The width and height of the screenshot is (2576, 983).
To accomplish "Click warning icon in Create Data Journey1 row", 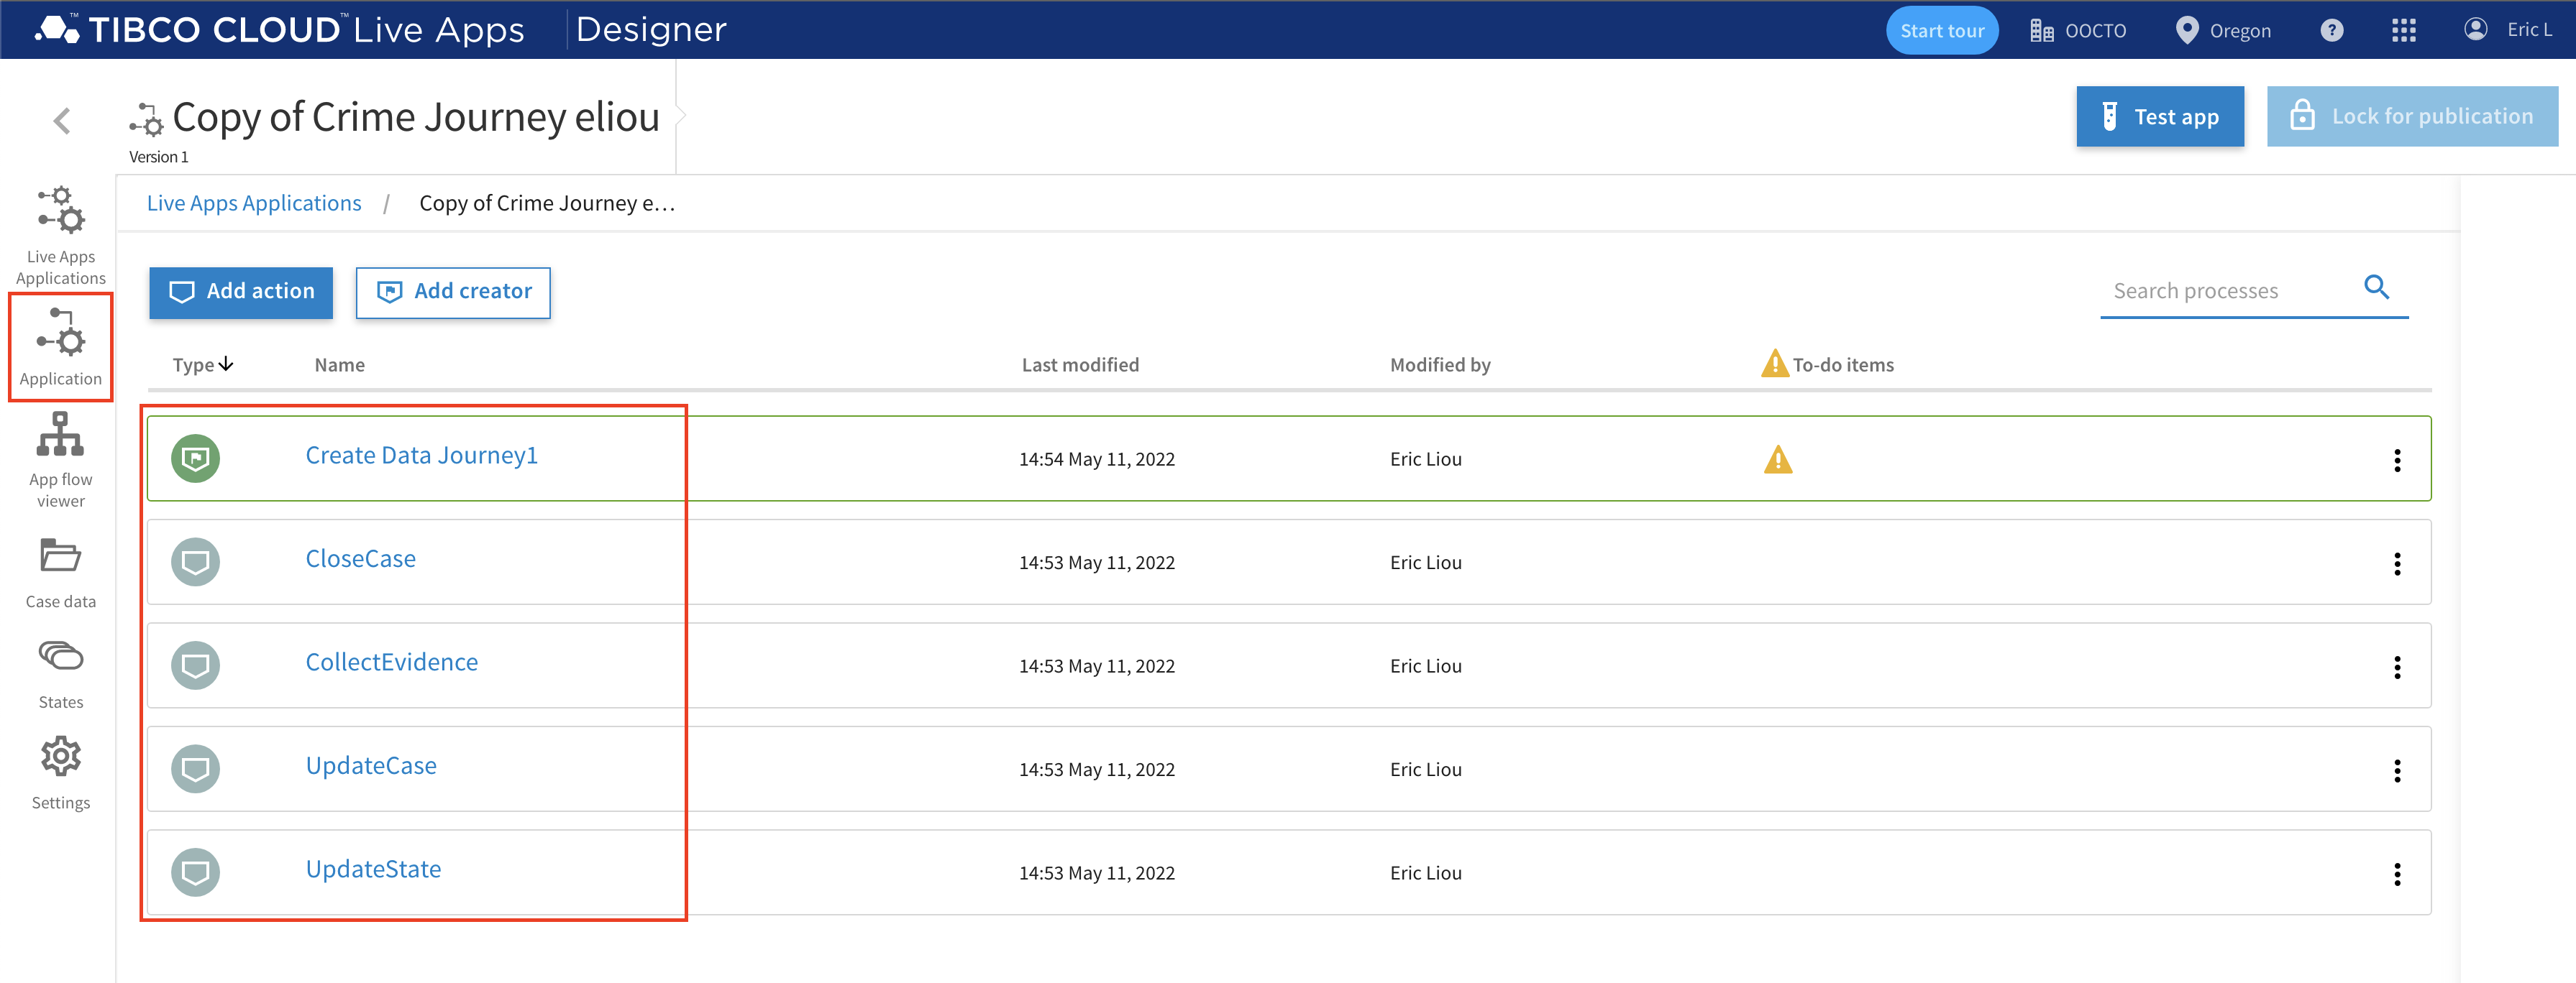I will [1777, 460].
